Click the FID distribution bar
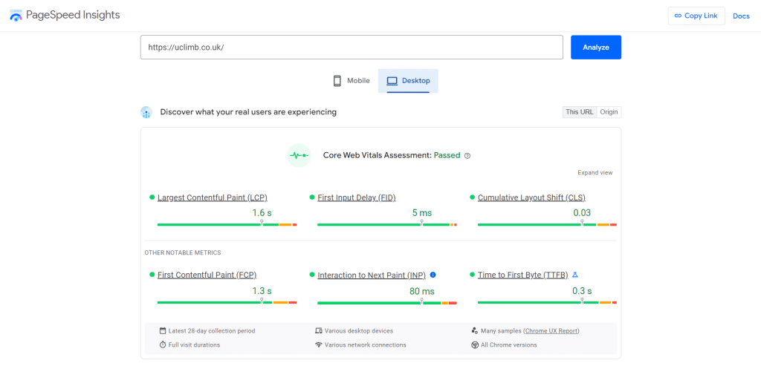 click(387, 224)
